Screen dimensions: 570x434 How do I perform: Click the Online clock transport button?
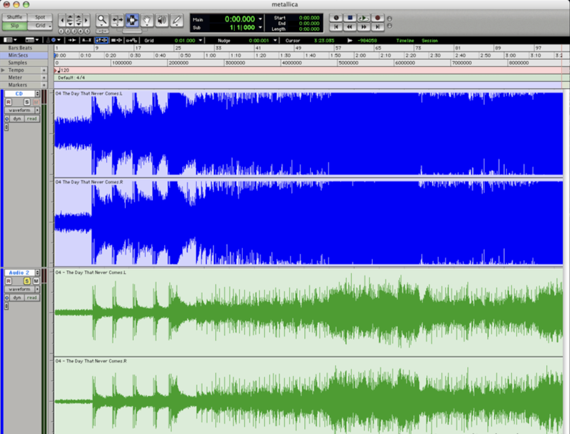coord(336,18)
